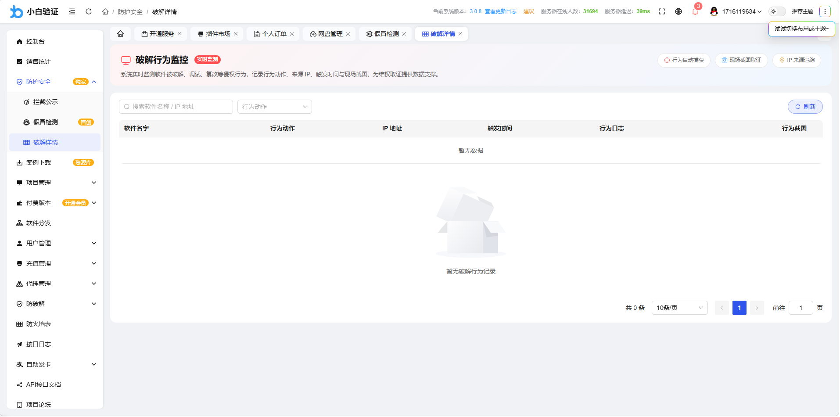
Task: Close the 假冒检测 tab
Action: point(404,34)
